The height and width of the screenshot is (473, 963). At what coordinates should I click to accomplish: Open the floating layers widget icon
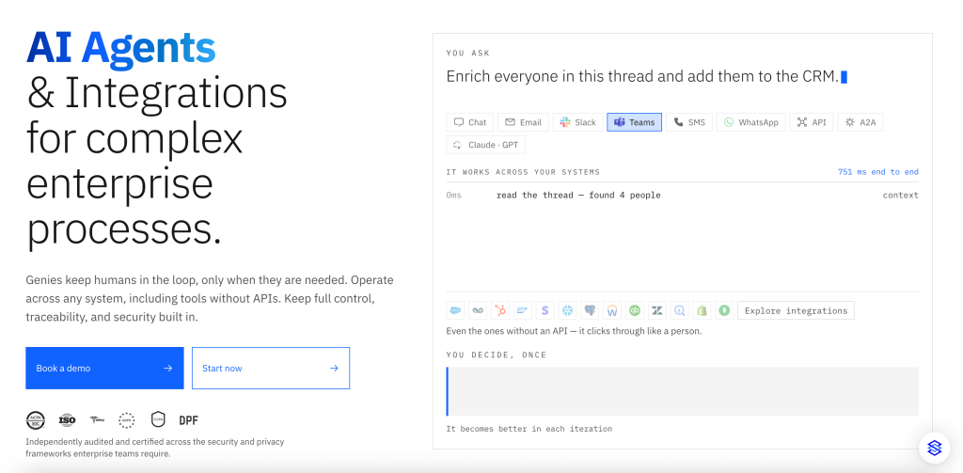click(934, 448)
